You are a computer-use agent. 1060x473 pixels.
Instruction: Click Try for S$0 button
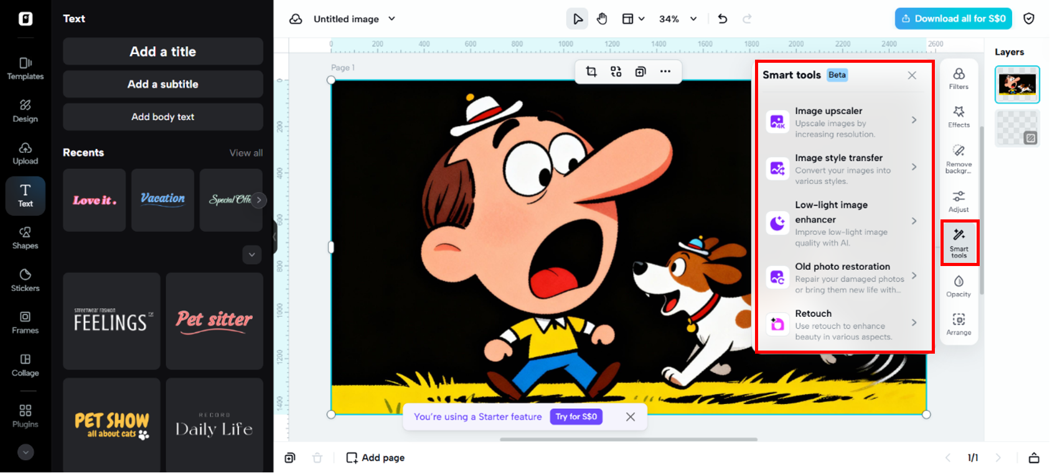click(576, 417)
